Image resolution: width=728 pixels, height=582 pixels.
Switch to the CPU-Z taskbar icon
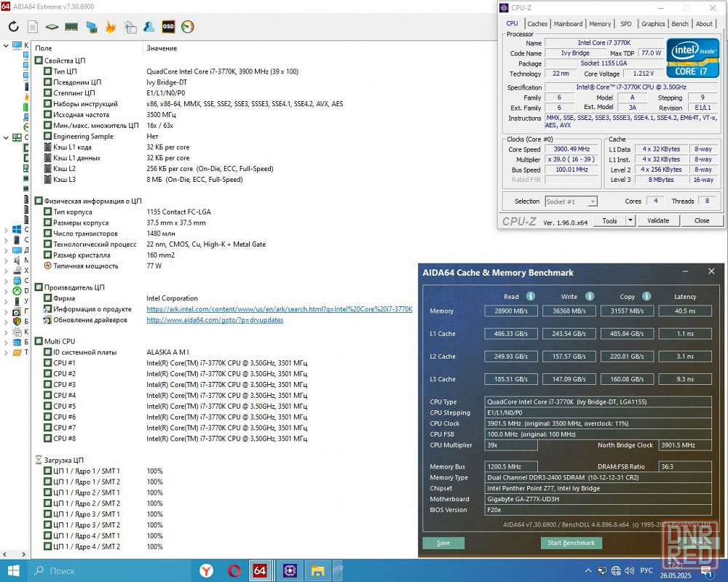tap(290, 570)
